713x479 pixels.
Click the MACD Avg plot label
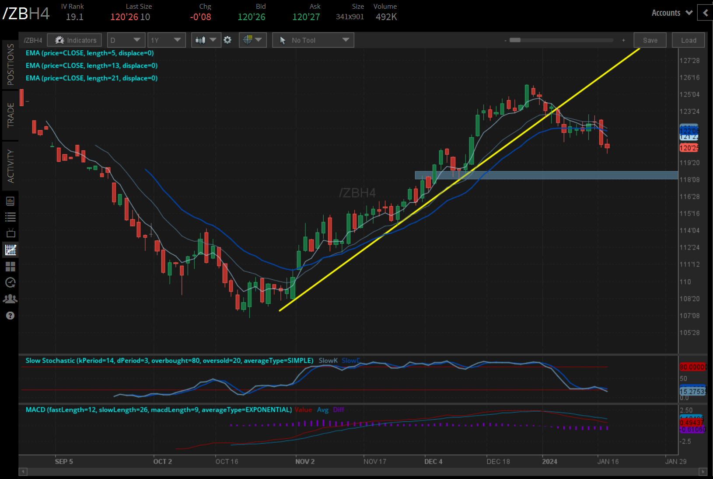[323, 410]
